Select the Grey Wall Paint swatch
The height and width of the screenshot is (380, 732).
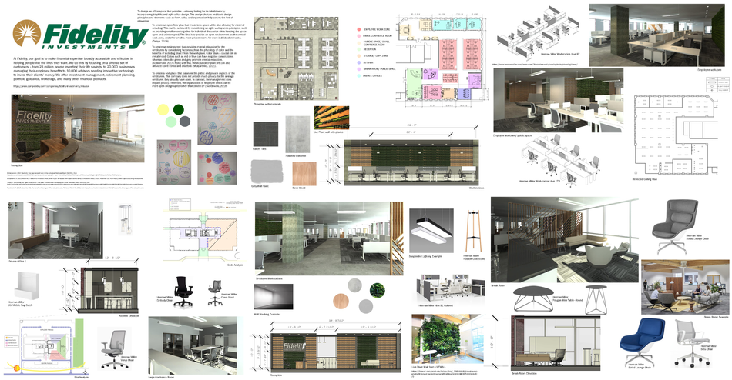tap(267, 172)
